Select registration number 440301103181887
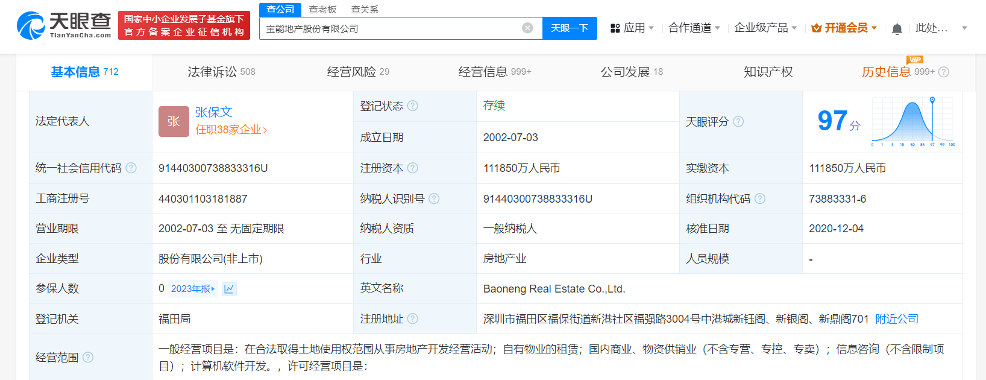 point(203,199)
